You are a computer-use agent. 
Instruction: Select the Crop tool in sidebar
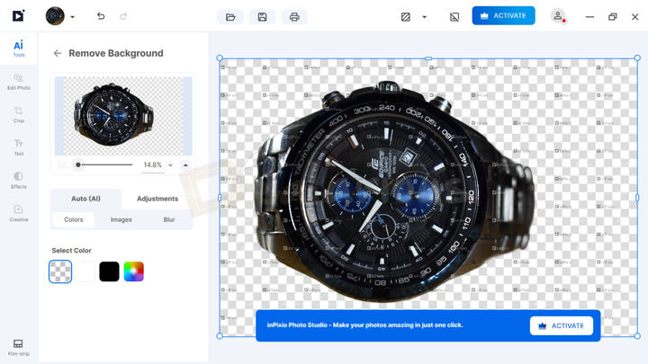18,113
